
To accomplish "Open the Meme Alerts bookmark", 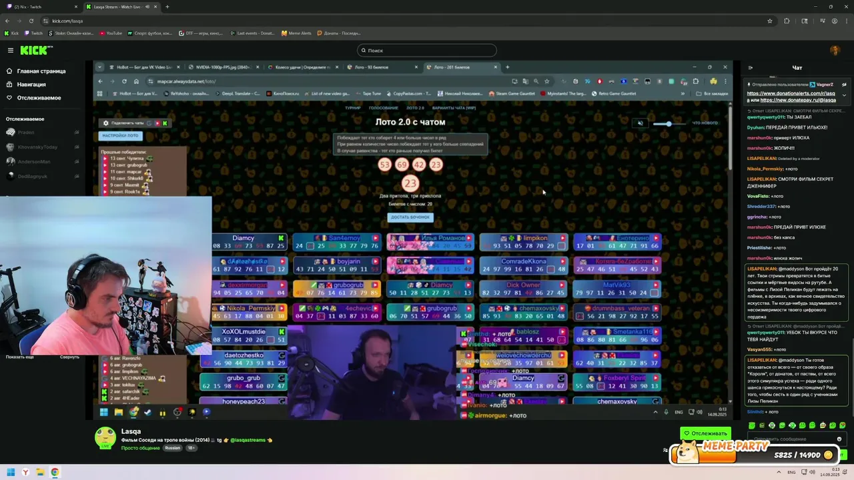I will [296, 33].
